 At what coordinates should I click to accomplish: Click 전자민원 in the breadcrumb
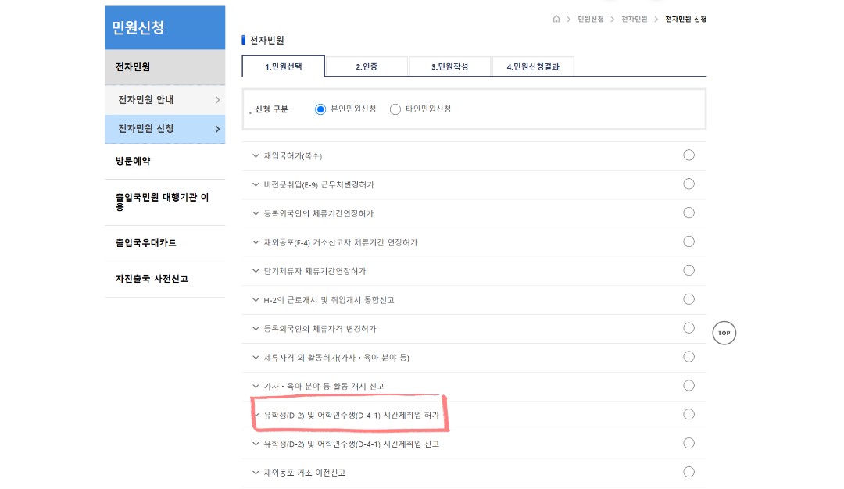click(x=634, y=19)
